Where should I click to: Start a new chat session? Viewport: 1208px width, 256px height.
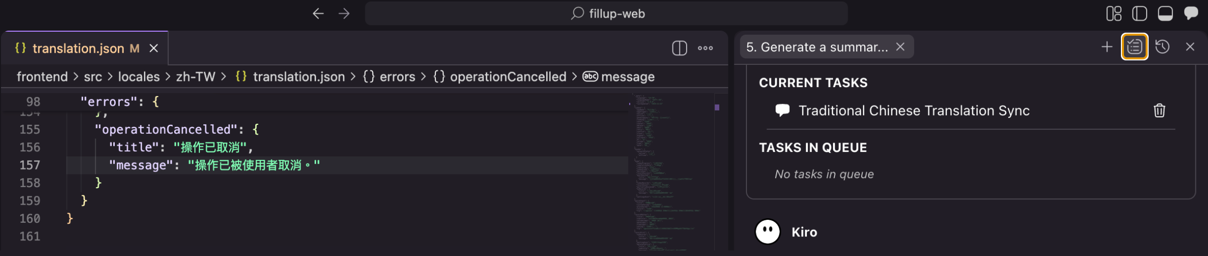[1107, 47]
